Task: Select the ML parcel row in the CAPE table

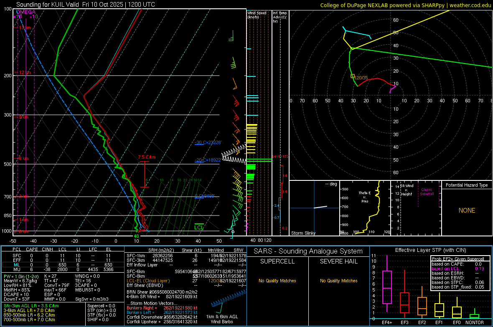Action: pos(63,265)
